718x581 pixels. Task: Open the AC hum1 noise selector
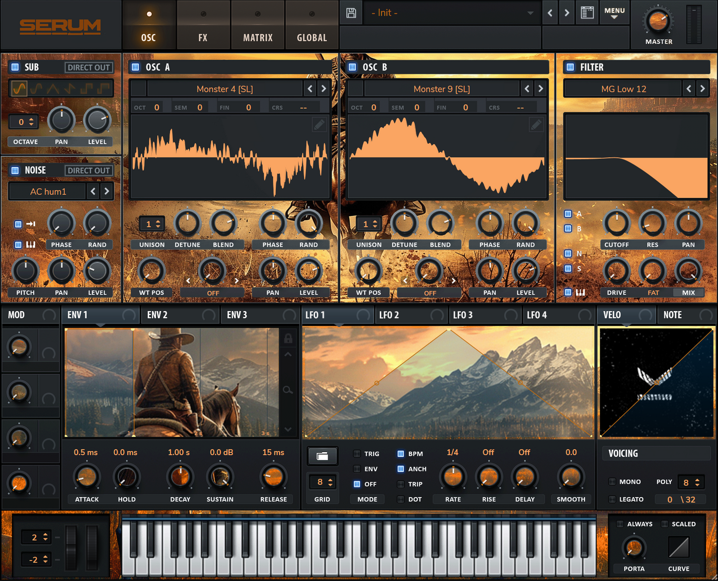[x=48, y=191]
